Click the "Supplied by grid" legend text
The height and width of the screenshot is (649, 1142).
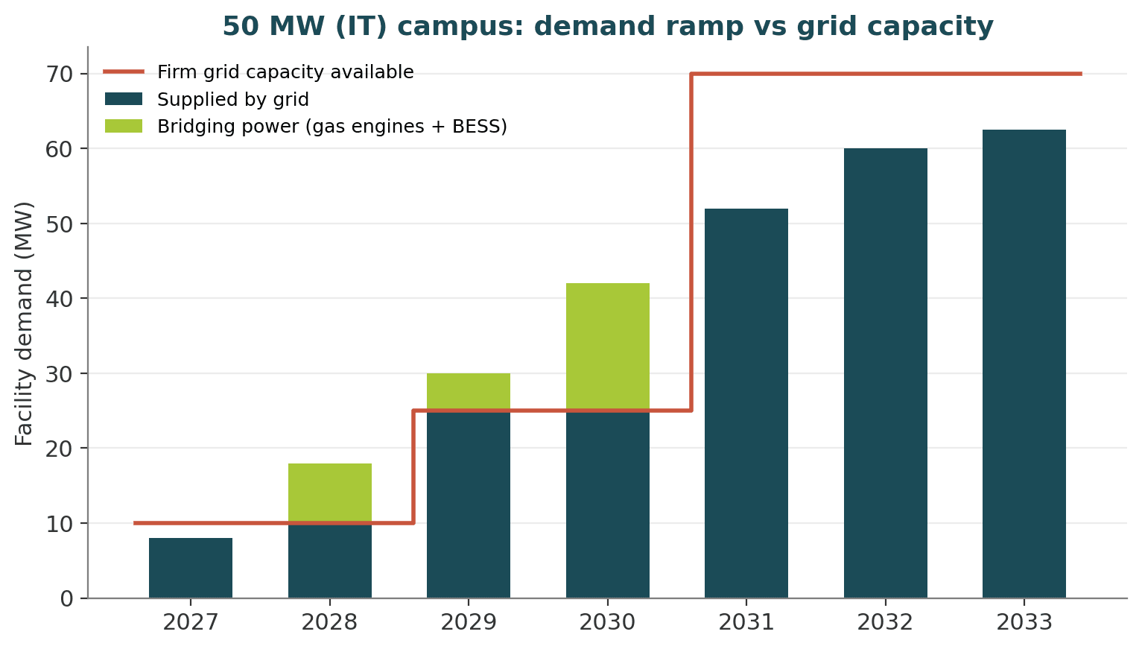[233, 100]
